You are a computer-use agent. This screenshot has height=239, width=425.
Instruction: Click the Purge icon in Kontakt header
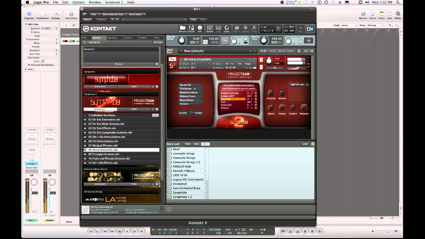254,29
